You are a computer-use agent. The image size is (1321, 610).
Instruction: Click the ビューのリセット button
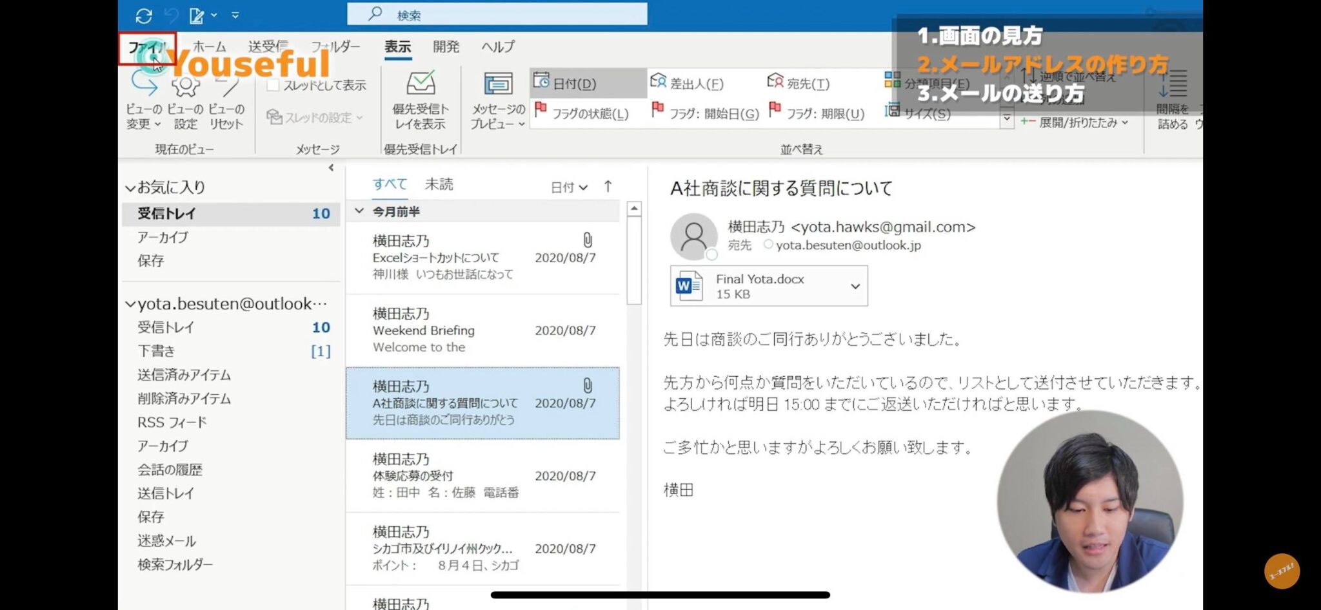226,101
